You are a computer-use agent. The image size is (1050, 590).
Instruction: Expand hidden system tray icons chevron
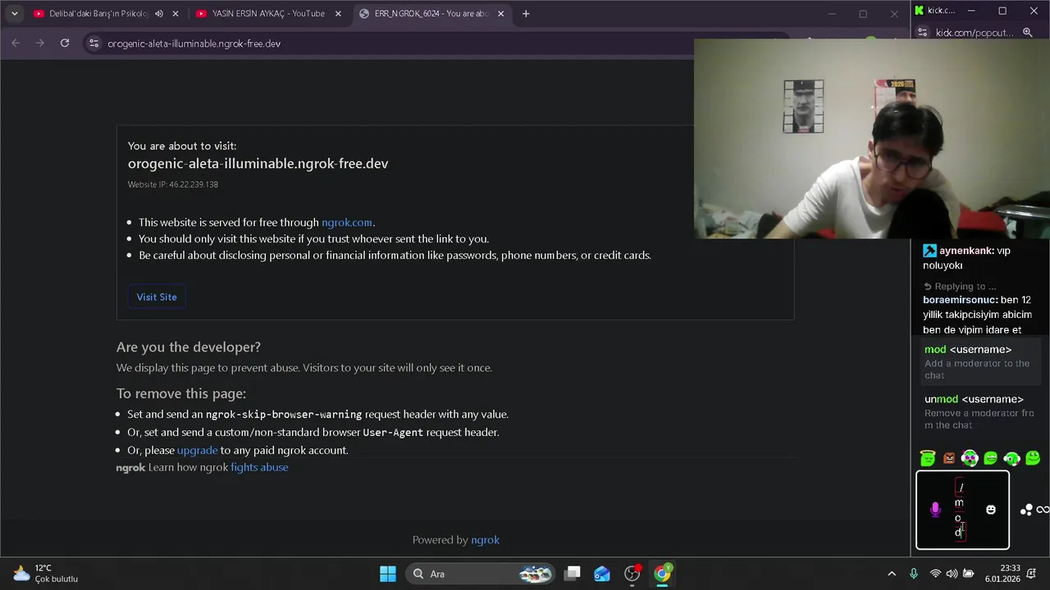coord(892,574)
